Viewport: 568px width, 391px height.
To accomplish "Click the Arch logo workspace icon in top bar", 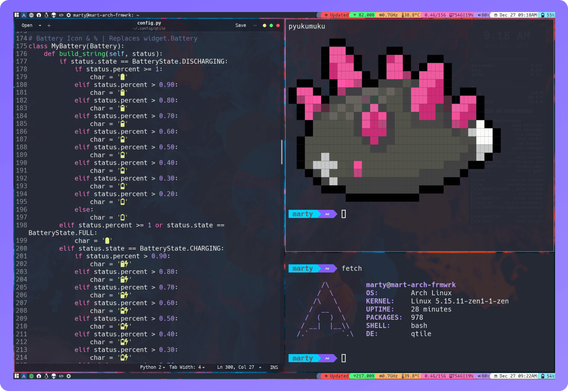I will coord(24,15).
